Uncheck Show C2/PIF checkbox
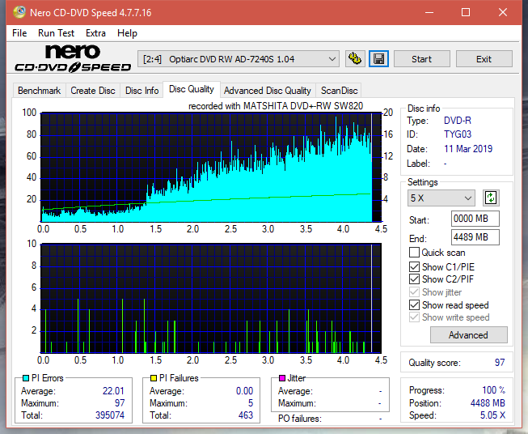528x434 pixels. 414,279
